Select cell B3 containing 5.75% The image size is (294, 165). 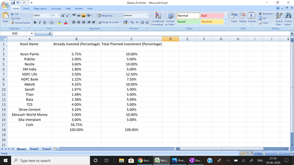pos(76,54)
